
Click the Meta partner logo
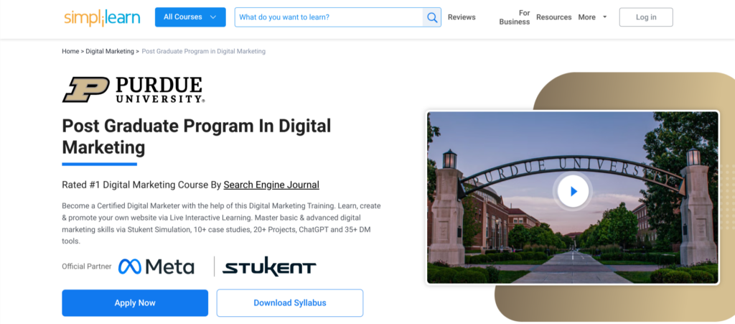pyautogui.click(x=156, y=267)
